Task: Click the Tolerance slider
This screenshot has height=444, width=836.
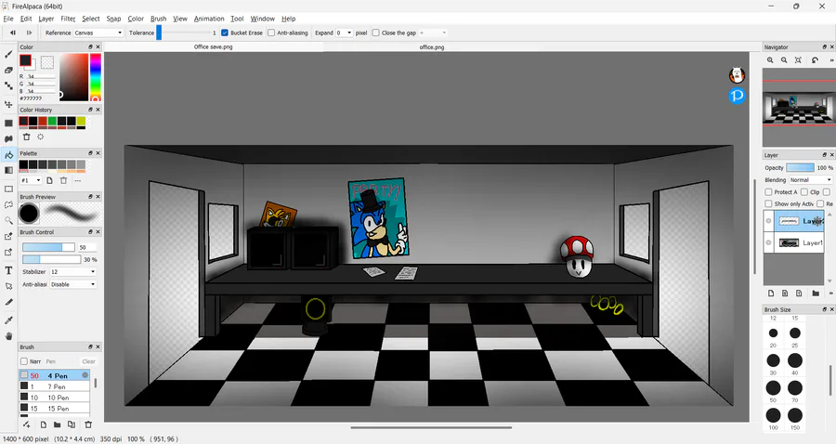Action: tap(184, 33)
